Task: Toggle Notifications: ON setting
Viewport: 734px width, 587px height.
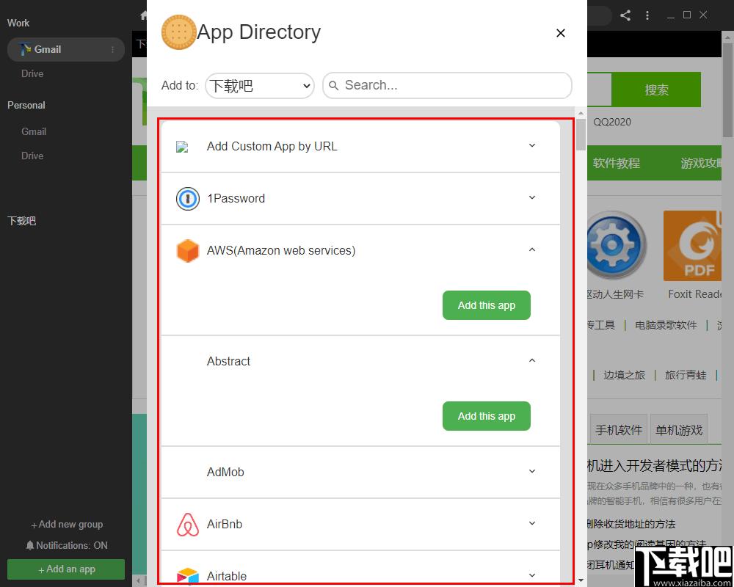Action: (x=67, y=545)
